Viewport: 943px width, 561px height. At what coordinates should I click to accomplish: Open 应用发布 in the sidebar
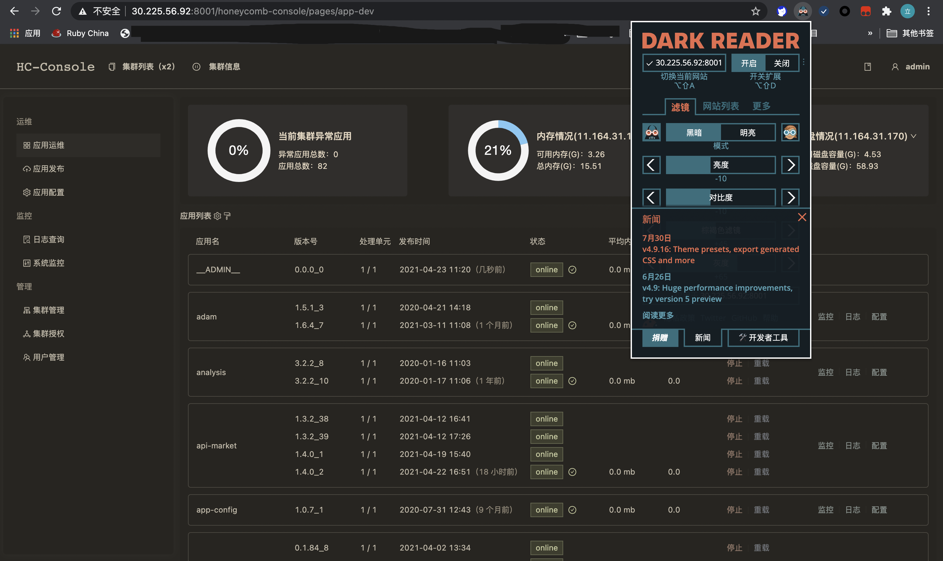[88, 169]
